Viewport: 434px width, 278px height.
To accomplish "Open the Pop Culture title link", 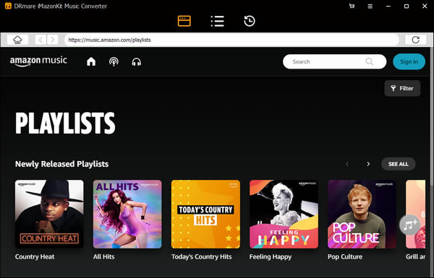I will click(x=345, y=257).
